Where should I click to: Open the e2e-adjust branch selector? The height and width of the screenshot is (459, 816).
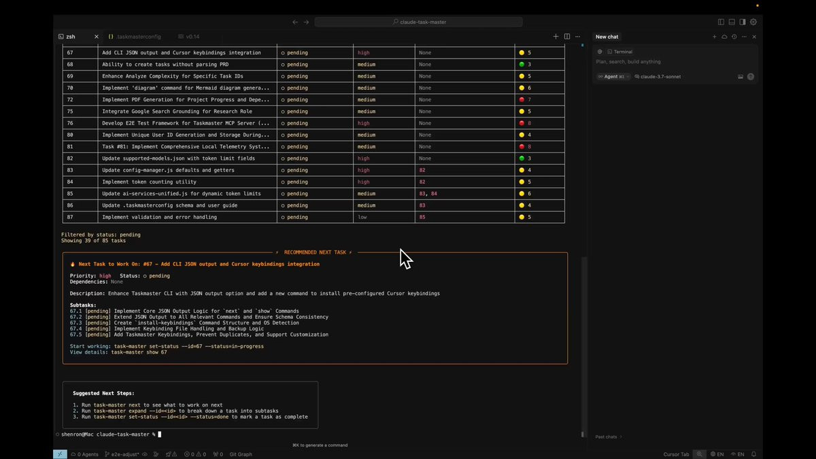tap(122, 454)
